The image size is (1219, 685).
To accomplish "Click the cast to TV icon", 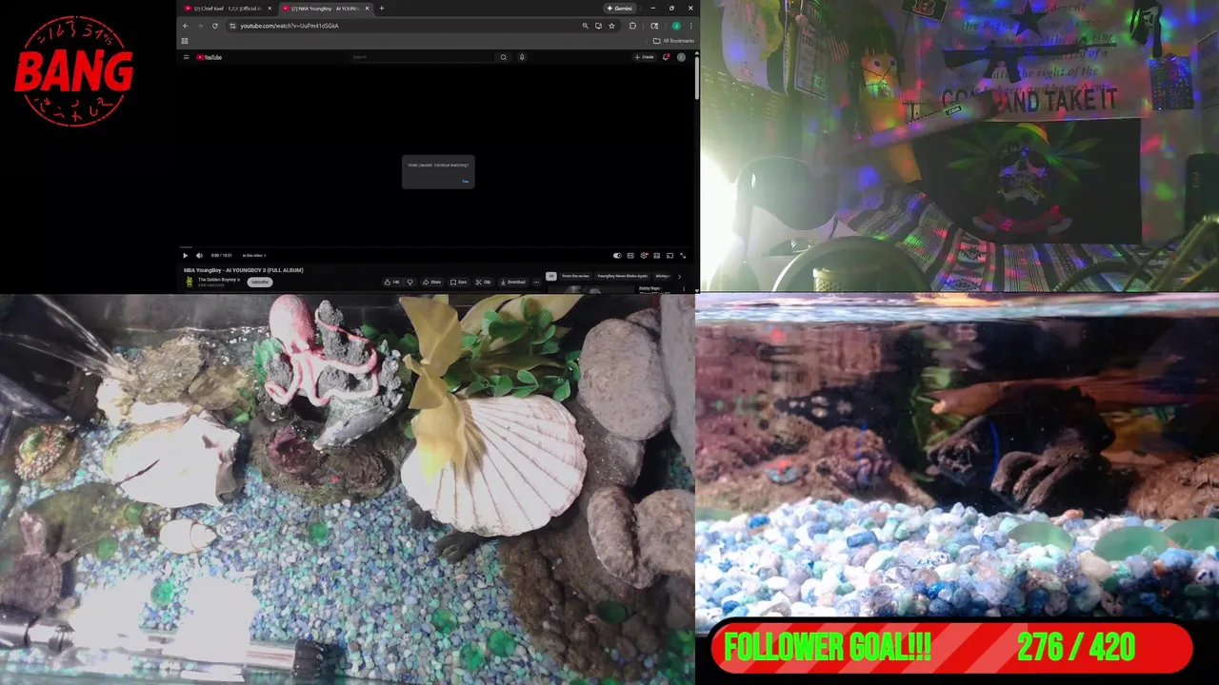I will pyautogui.click(x=669, y=255).
